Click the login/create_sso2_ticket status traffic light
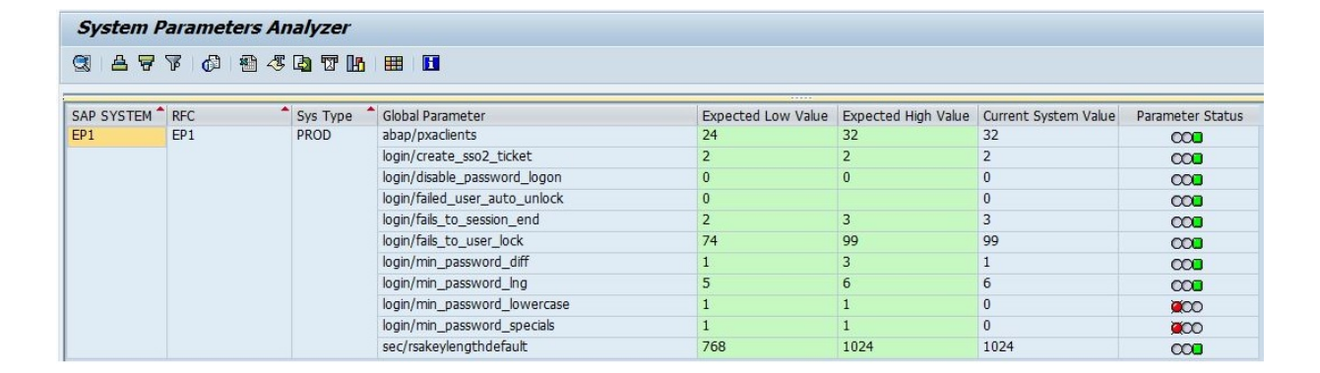Viewport: 1320px width, 373px height. [x=1188, y=158]
